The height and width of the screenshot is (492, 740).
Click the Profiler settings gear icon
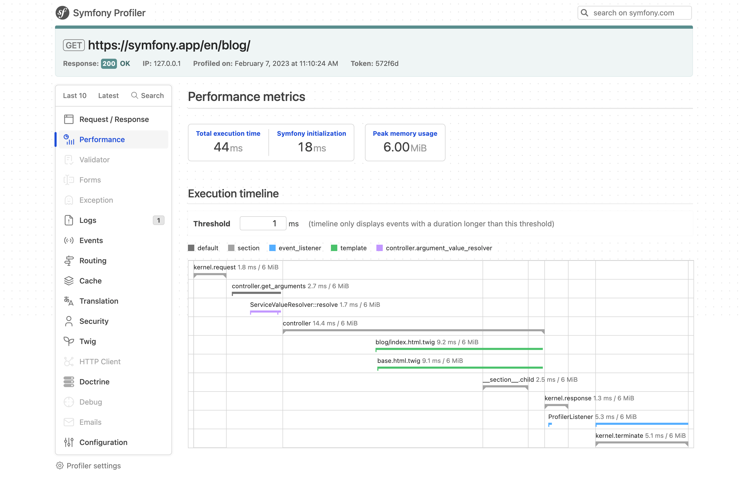click(60, 466)
